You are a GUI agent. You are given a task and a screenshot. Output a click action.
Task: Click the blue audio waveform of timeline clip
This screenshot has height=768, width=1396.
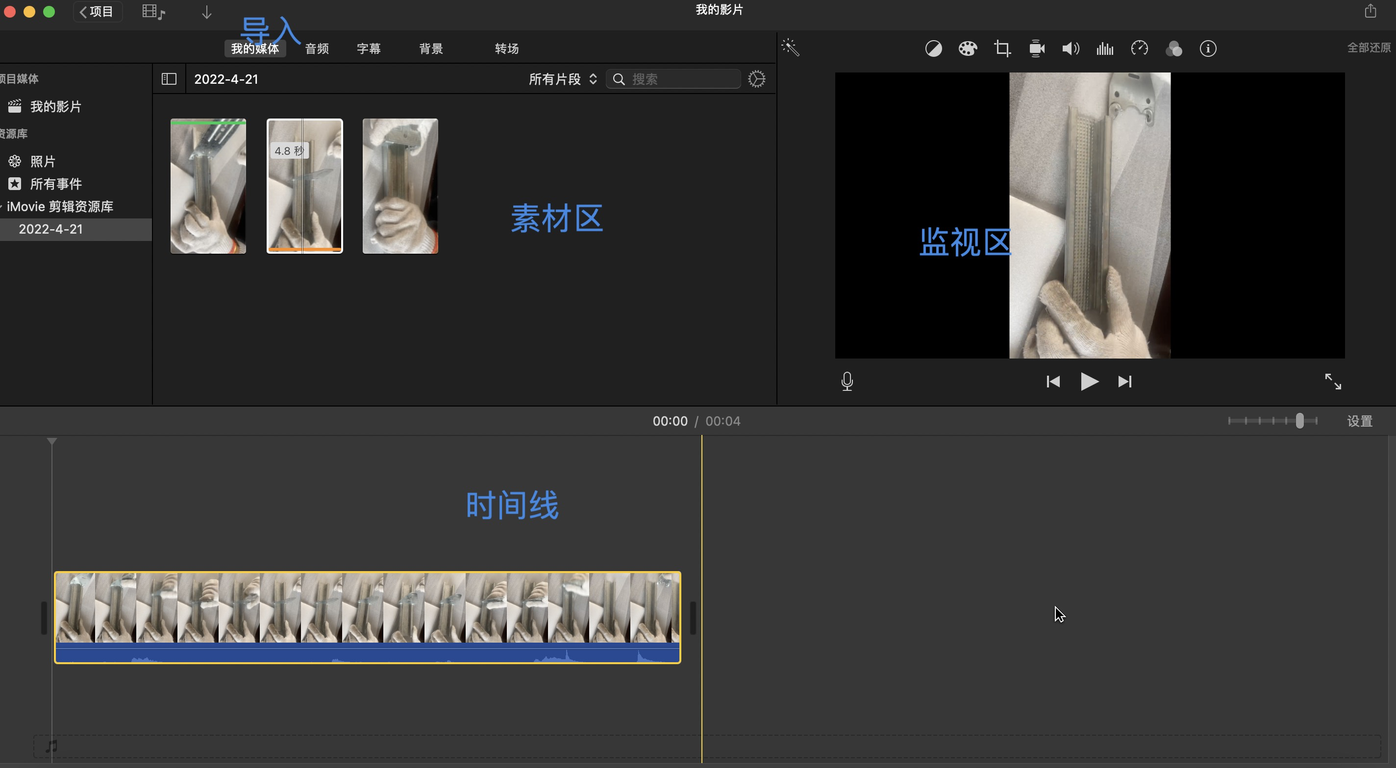point(368,654)
